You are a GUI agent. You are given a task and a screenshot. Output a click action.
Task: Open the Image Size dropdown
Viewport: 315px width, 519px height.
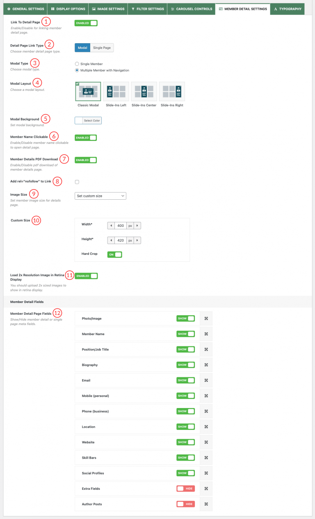pyautogui.click(x=100, y=196)
